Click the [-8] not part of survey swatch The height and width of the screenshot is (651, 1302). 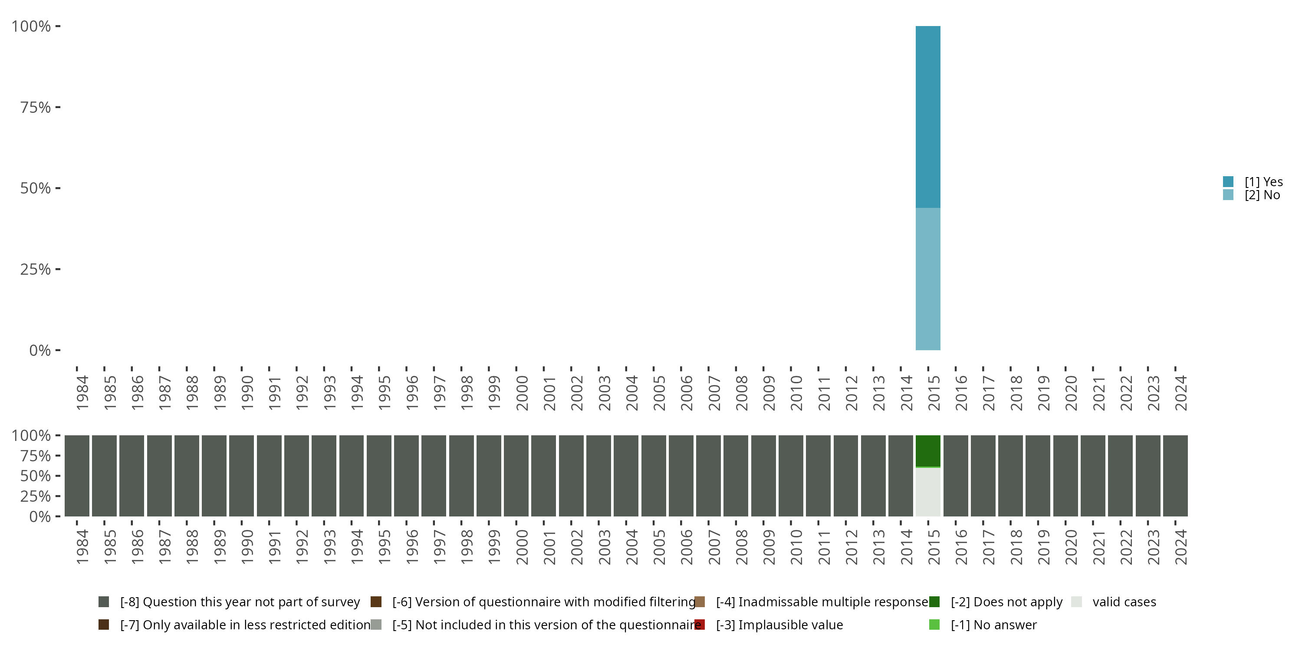(x=104, y=602)
